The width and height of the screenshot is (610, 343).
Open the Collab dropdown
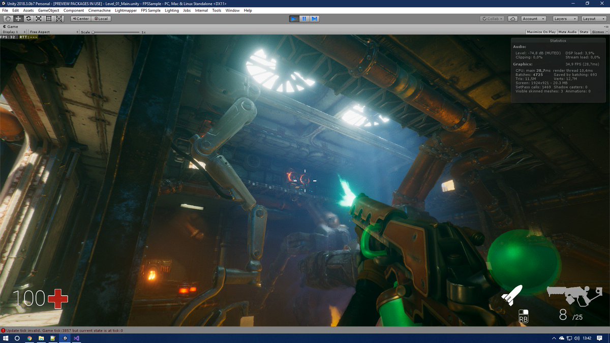(492, 19)
